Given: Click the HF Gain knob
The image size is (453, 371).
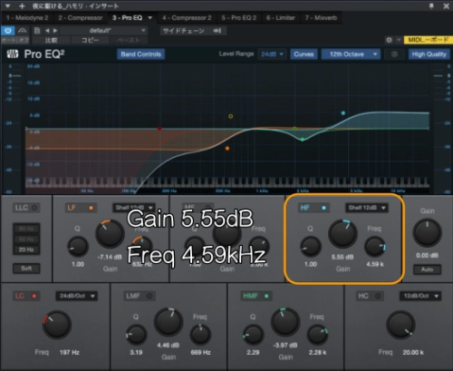Looking at the screenshot, I should [342, 234].
